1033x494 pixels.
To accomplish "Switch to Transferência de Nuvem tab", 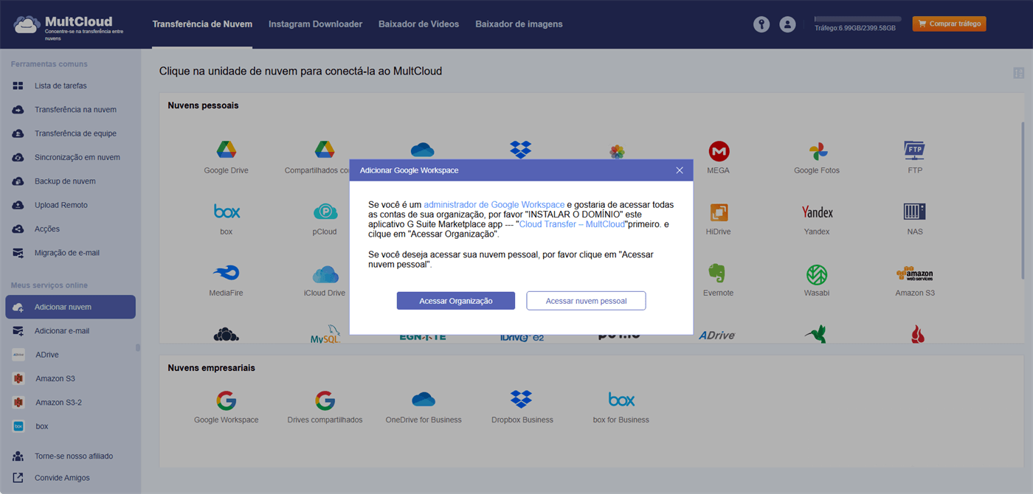I will coord(202,24).
